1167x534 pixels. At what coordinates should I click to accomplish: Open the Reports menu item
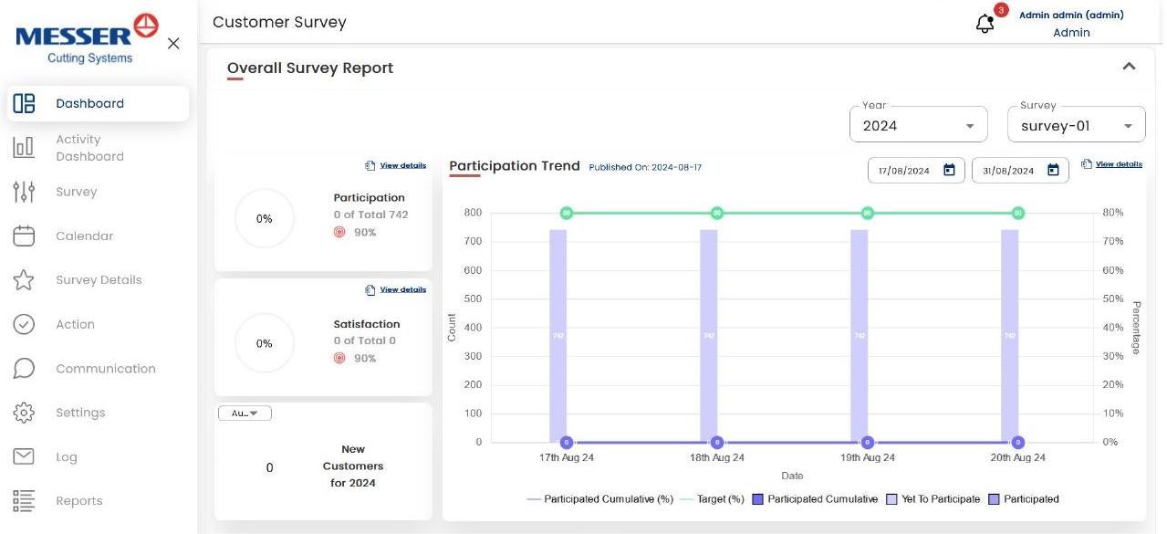point(78,501)
